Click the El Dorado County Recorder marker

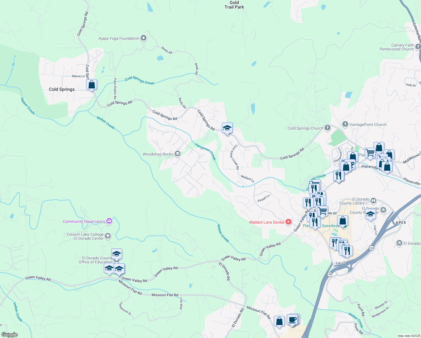tap(383, 210)
